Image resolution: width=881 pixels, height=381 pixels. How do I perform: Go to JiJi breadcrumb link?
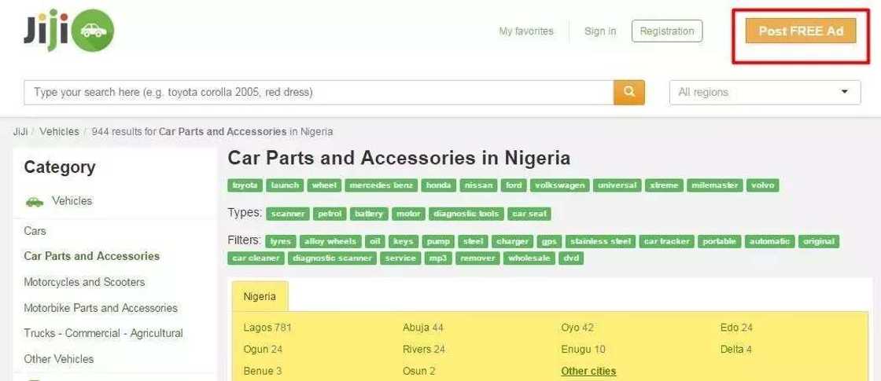click(x=20, y=132)
